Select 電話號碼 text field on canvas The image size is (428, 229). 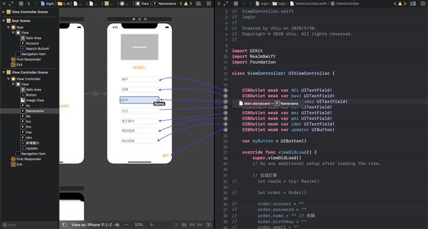139,131
